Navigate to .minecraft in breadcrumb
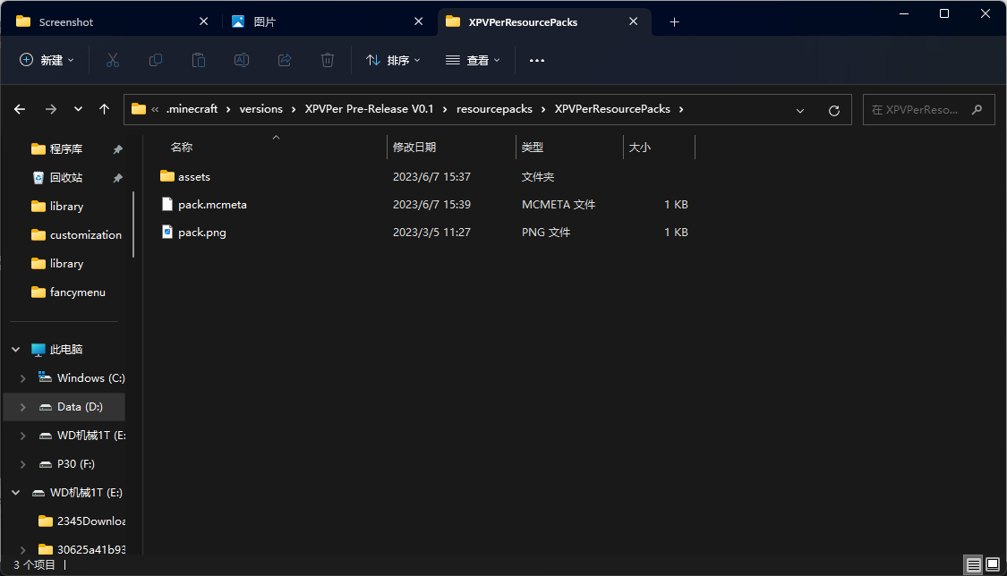The width and height of the screenshot is (1007, 576). 192,109
